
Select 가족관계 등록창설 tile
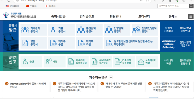click(124, 61)
